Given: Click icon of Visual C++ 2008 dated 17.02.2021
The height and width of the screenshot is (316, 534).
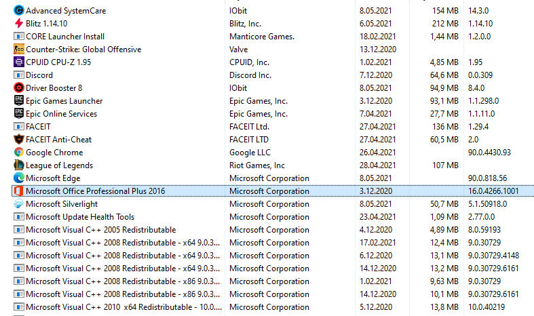Looking at the screenshot, I should (x=19, y=243).
